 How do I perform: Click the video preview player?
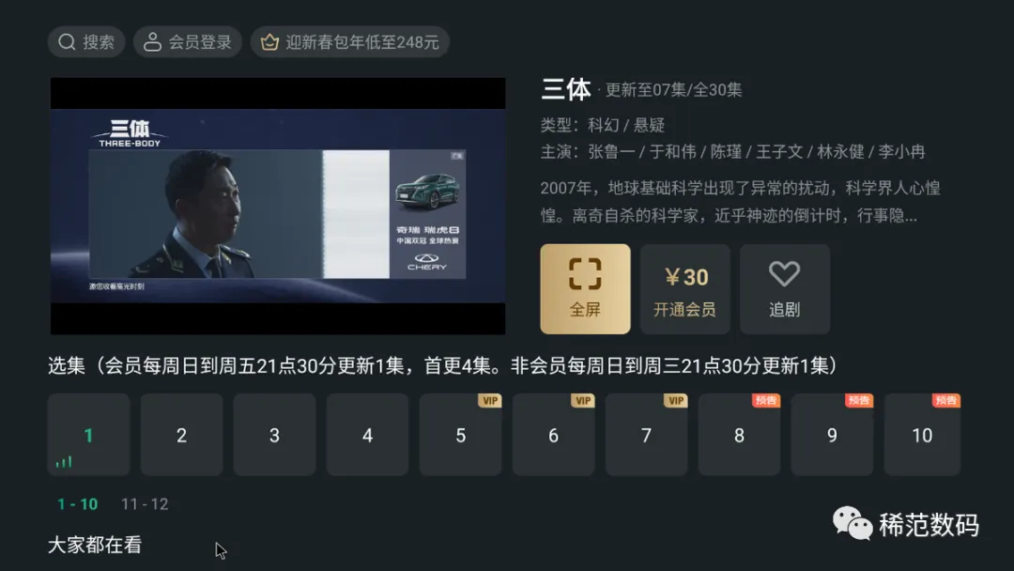click(x=278, y=207)
